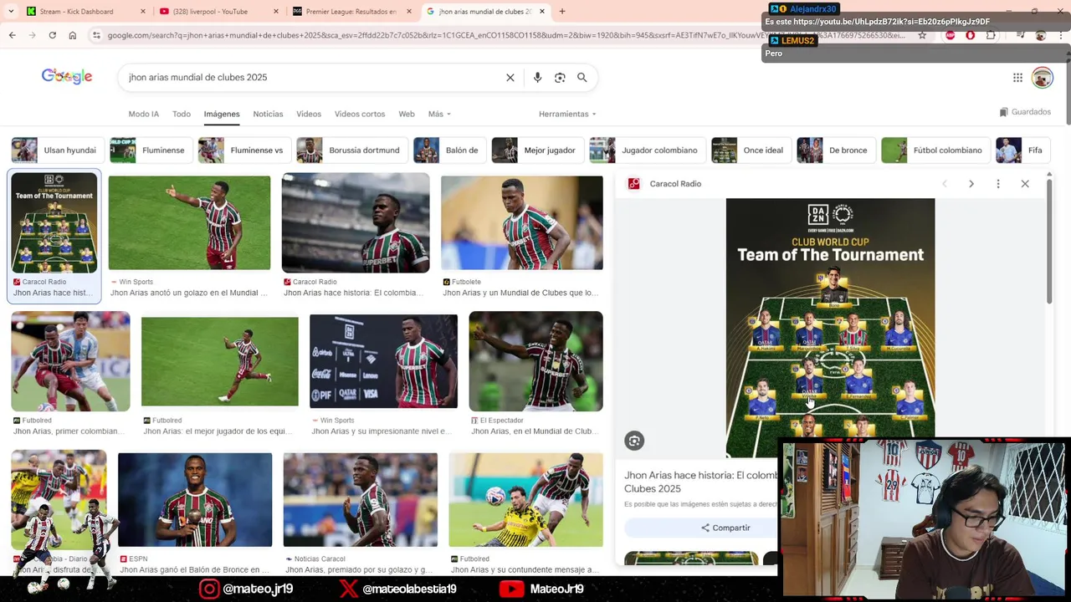The width and height of the screenshot is (1071, 602).
Task: Expand the Herramientas tools dropdown
Action: click(x=568, y=114)
